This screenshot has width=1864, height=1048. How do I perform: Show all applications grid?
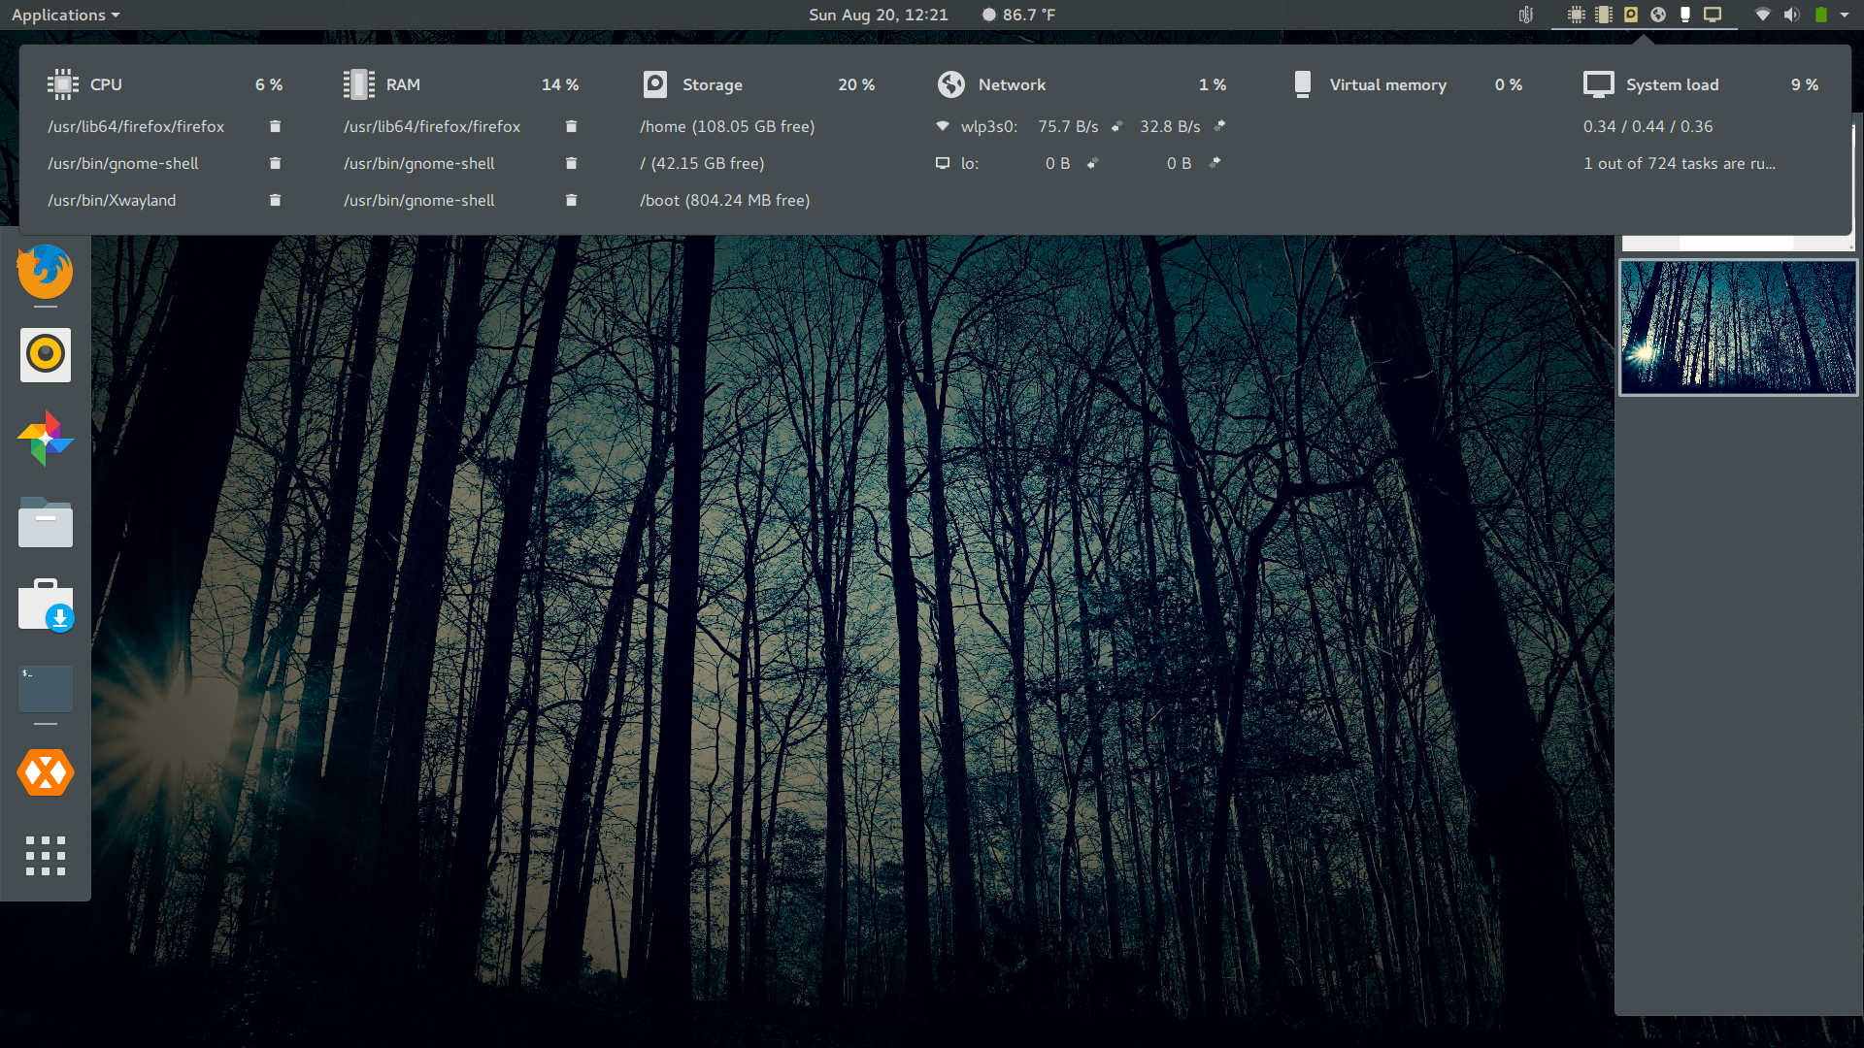[45, 856]
